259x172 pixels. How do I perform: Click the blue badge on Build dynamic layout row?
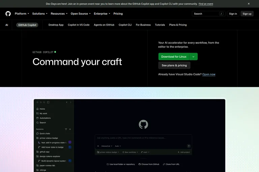[70, 161]
